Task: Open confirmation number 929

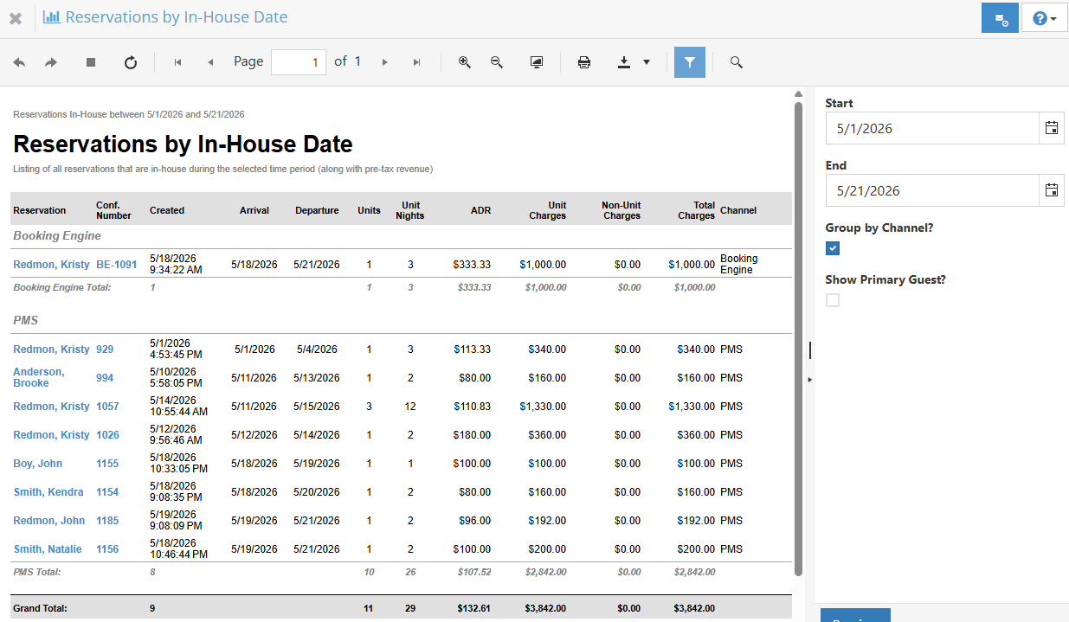Action: point(105,349)
